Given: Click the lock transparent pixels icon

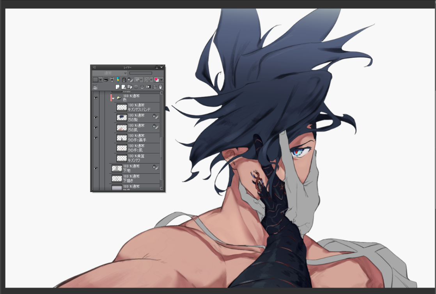Looking at the screenshot, I should (x=130, y=80).
